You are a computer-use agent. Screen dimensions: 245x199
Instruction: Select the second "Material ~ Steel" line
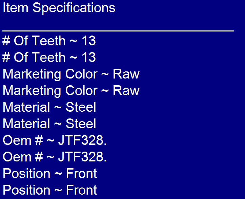coord(49,124)
